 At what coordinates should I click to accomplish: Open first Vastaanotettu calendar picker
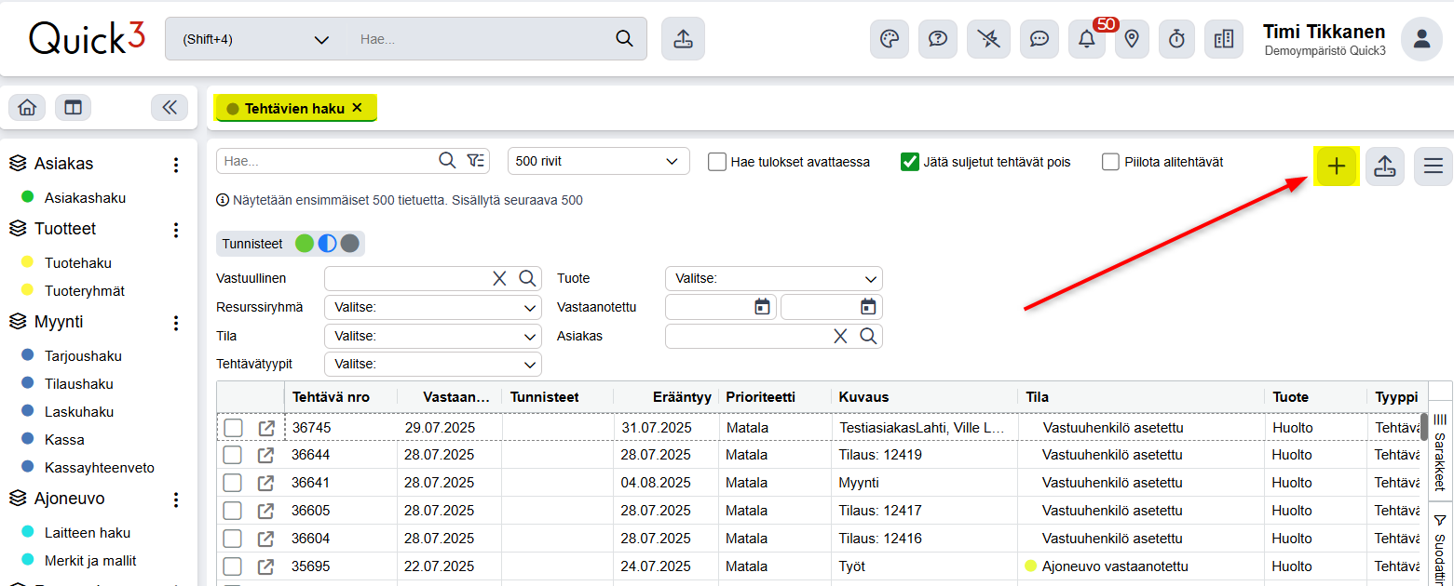click(762, 306)
